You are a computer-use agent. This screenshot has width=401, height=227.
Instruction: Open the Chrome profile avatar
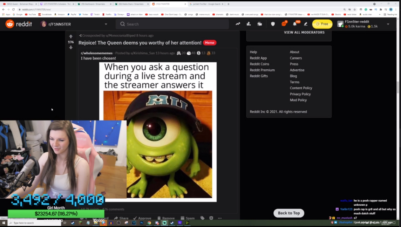(x=391, y=9)
